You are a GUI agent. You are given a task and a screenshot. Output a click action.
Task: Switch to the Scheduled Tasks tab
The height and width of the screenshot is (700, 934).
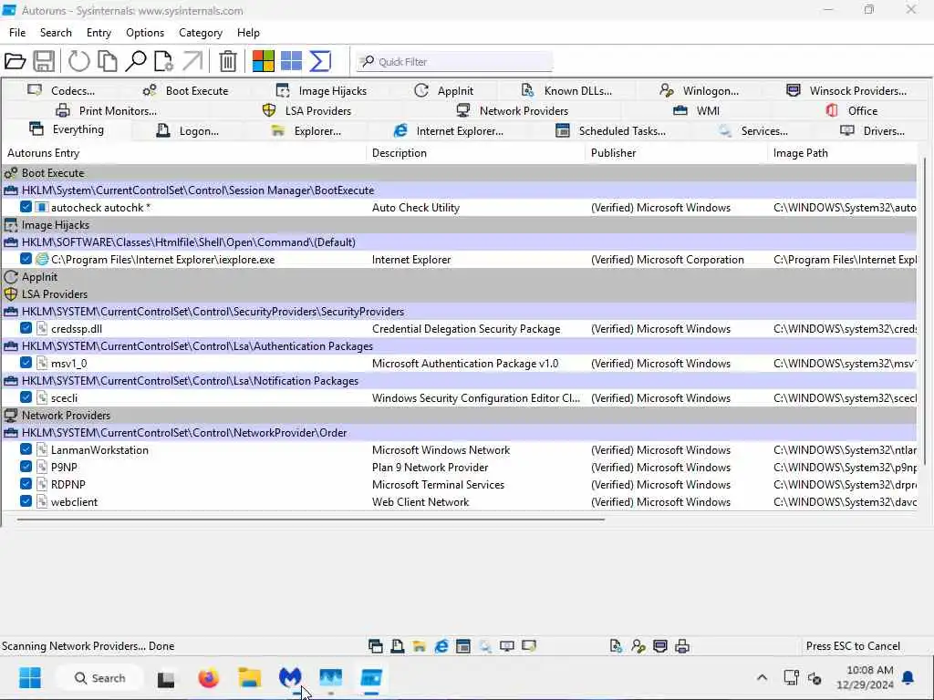(610, 131)
